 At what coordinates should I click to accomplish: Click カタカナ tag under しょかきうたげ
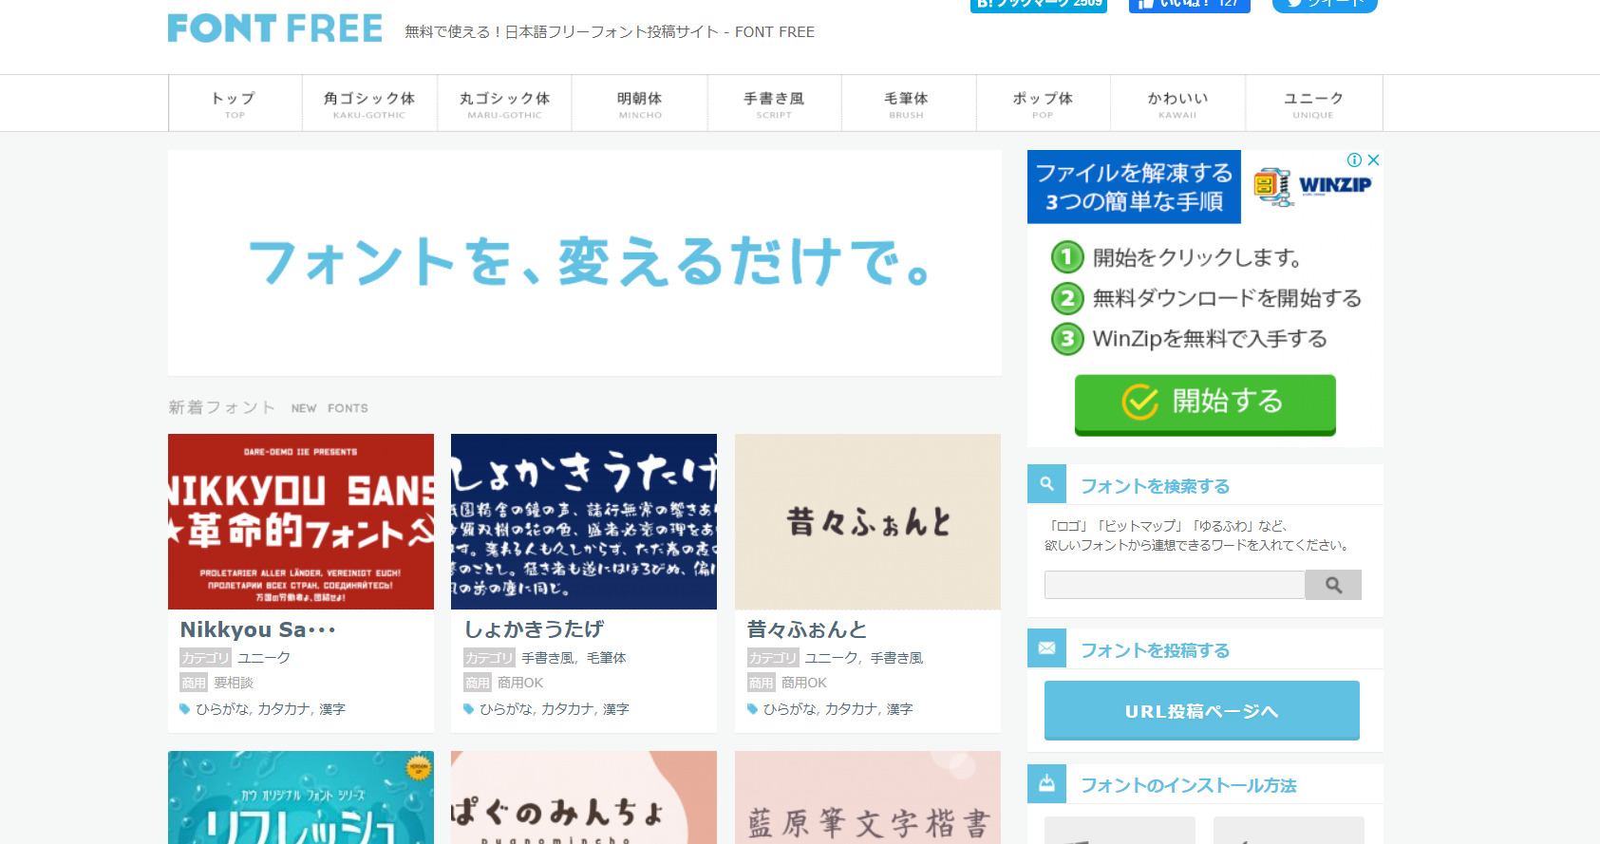(568, 709)
